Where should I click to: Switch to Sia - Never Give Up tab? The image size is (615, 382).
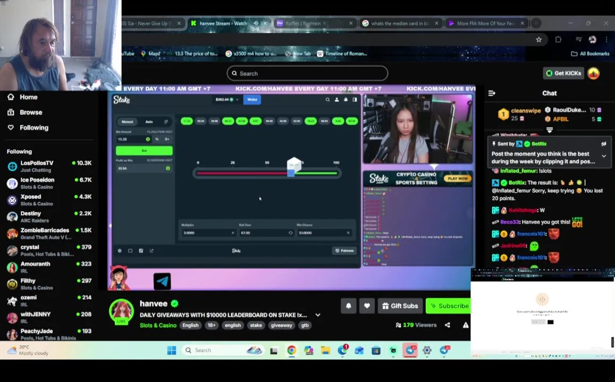(151, 23)
